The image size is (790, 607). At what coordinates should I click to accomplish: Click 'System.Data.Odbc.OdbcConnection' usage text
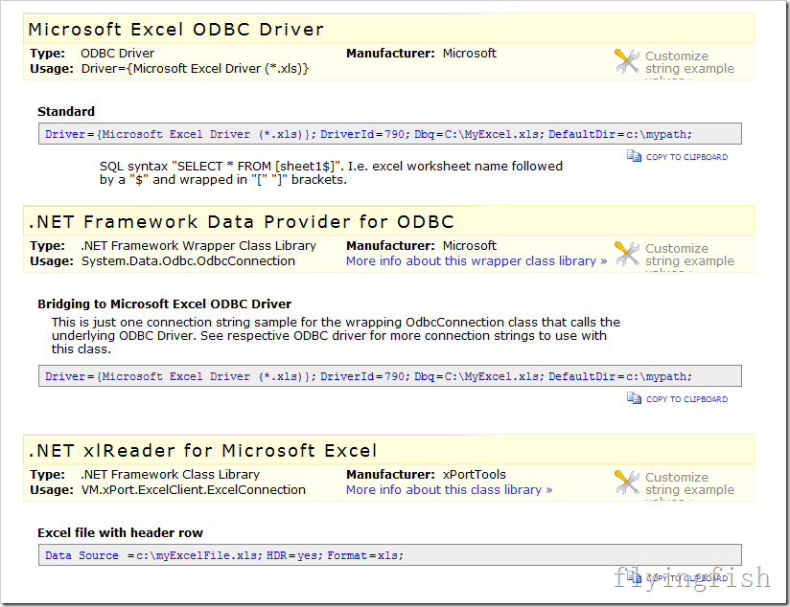[188, 261]
